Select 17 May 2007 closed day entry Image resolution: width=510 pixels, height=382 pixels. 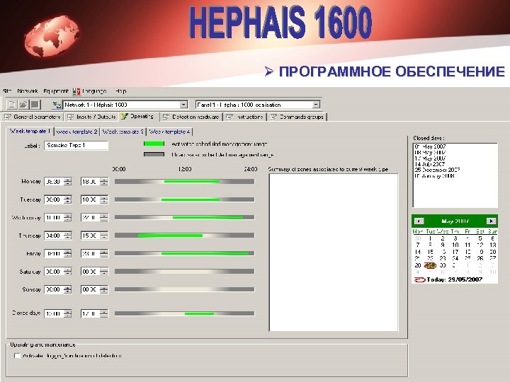[x=431, y=158]
